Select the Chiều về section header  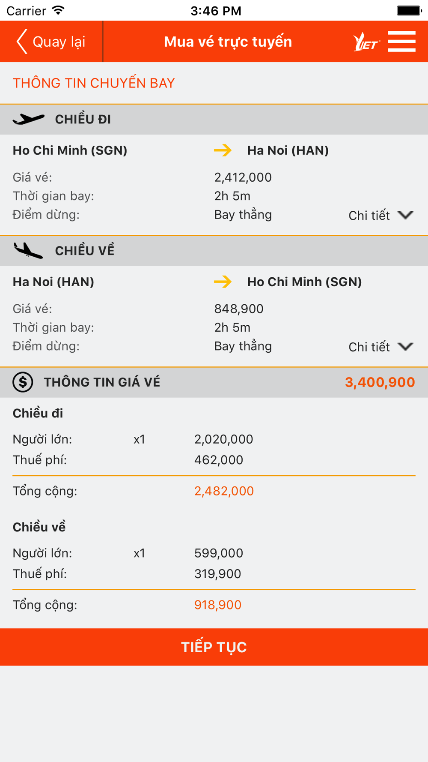pos(214,251)
